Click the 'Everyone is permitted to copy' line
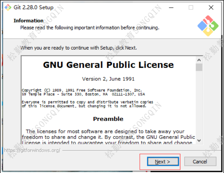Image resolution: width=224 pixels, height=173 pixels. click(x=87, y=102)
